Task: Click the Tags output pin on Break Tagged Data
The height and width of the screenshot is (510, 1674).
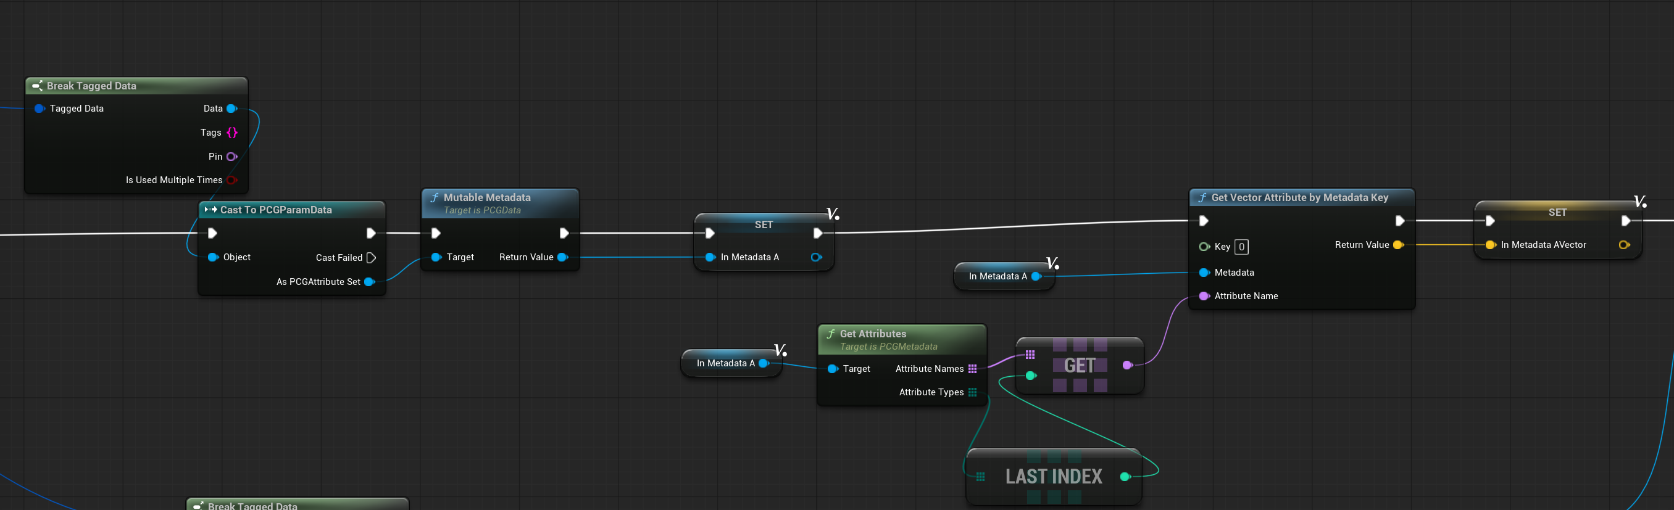Action: (232, 133)
